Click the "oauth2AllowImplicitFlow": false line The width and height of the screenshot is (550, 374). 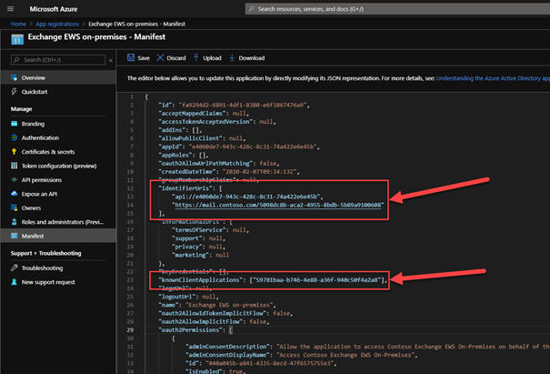point(214,321)
